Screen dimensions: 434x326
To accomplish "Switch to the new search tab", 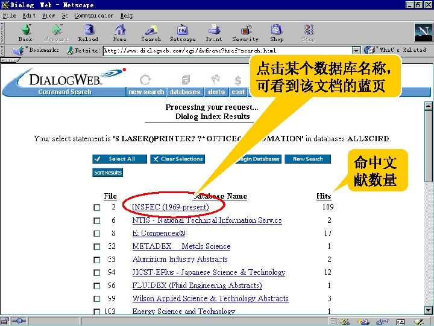I will [146, 92].
